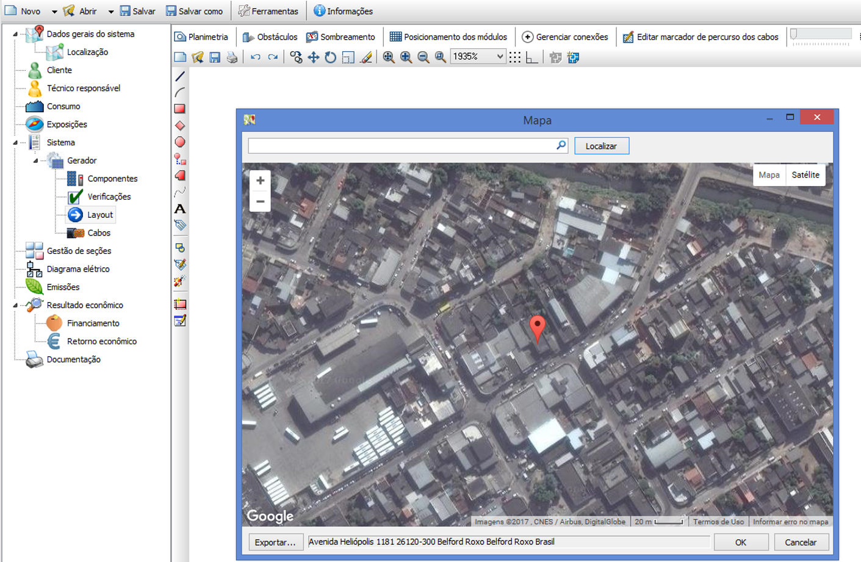The image size is (861, 562).
Task: Open the 1935% zoom level dropdown
Action: coord(500,57)
